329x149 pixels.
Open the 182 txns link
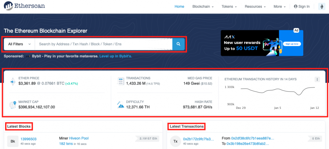(66, 144)
